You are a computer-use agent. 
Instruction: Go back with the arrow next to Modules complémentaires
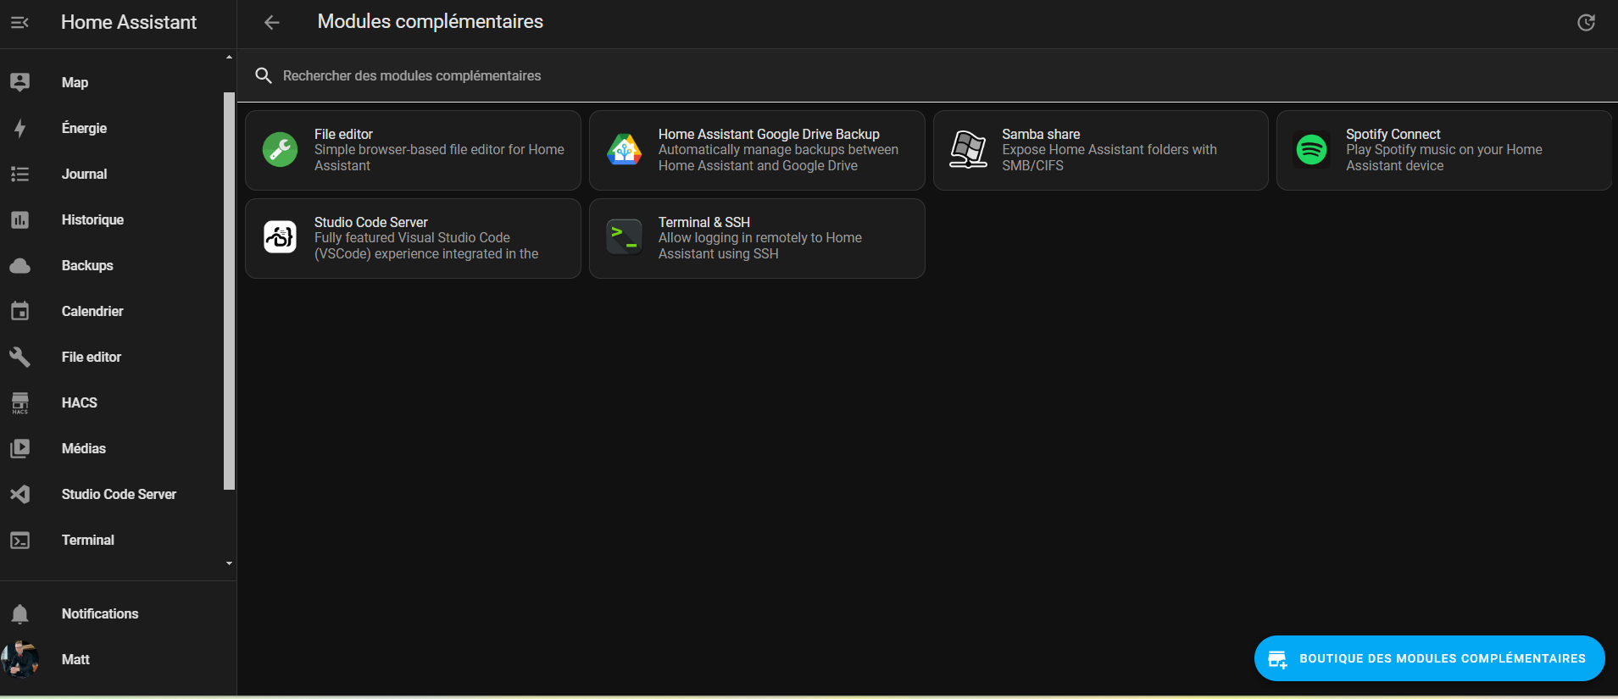[x=271, y=23]
